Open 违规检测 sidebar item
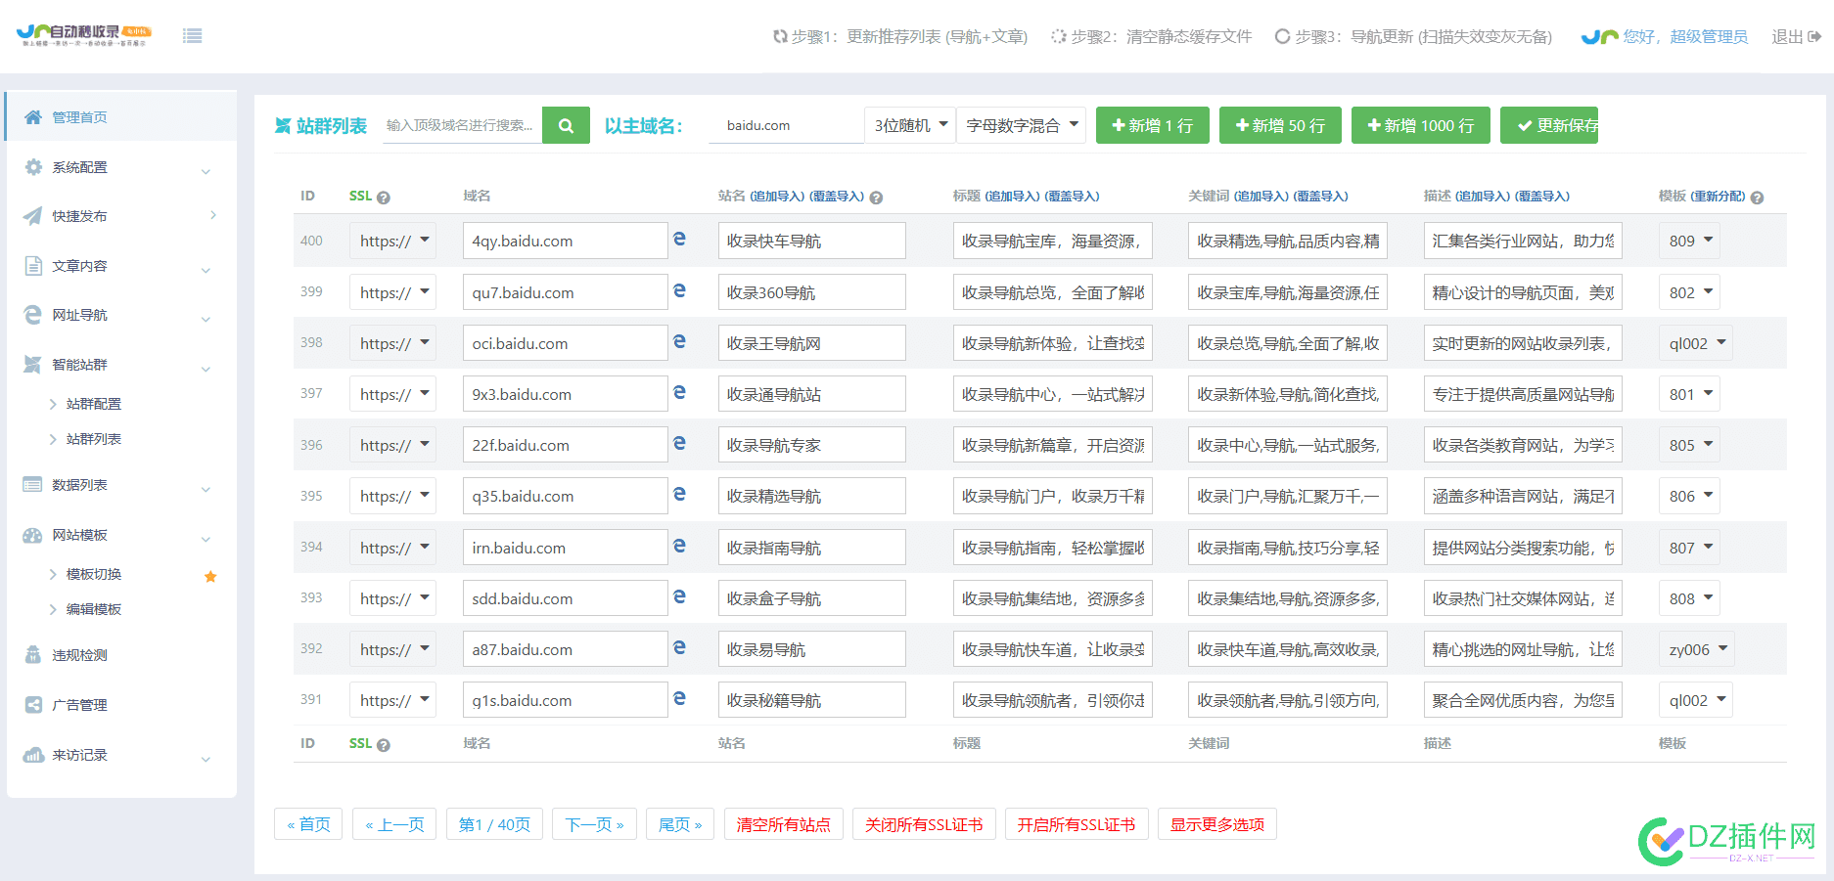Image resolution: width=1834 pixels, height=881 pixels. click(121, 655)
